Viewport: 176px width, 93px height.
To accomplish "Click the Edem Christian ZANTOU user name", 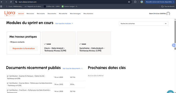I will 157,14.
